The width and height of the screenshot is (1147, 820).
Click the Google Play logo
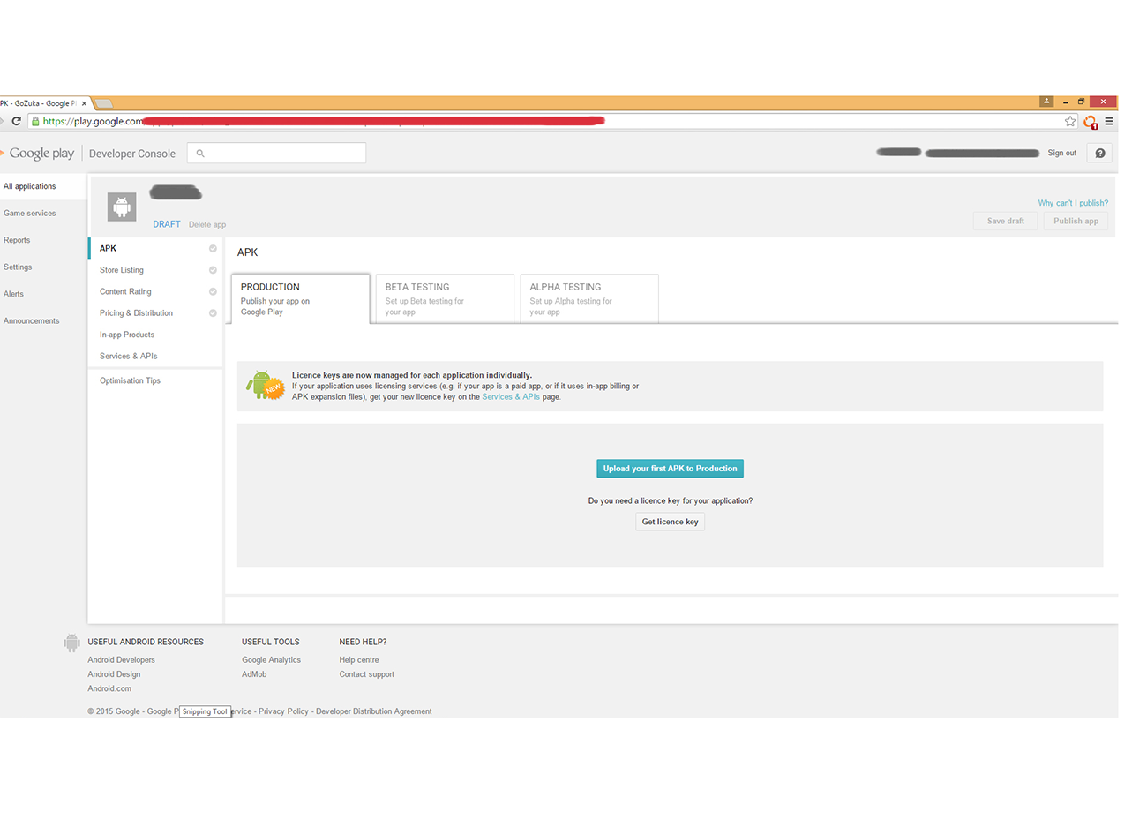coord(39,153)
